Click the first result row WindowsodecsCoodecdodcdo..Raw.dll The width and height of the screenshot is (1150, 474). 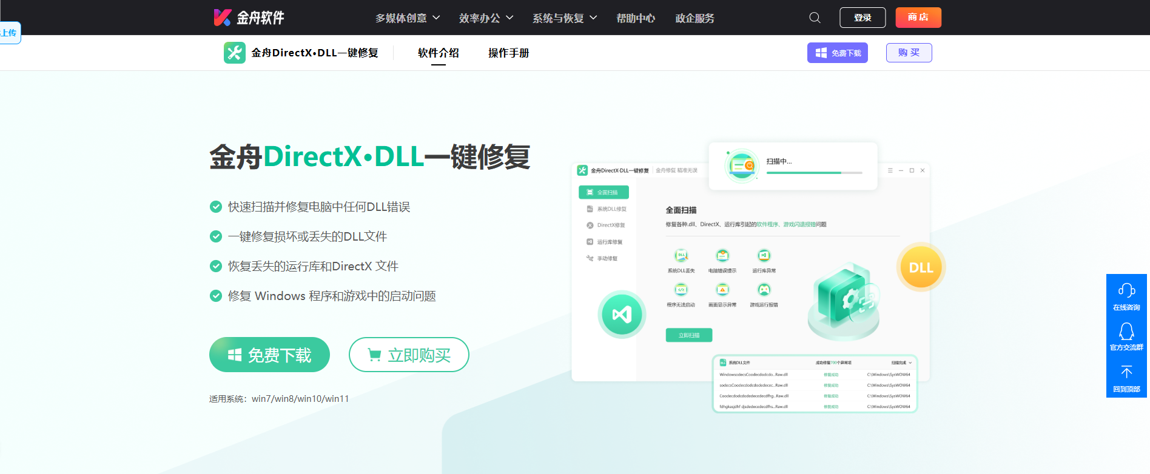815,375
